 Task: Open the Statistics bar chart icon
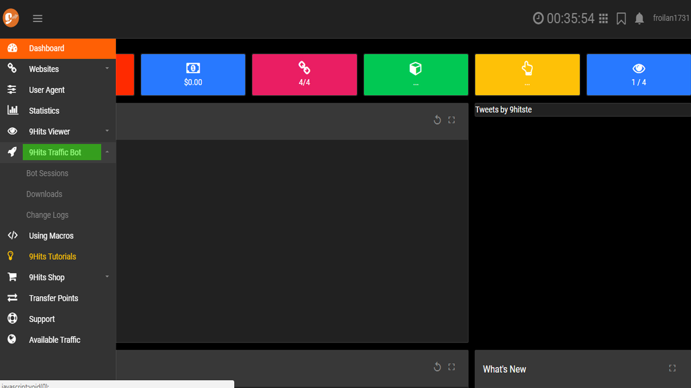click(13, 110)
